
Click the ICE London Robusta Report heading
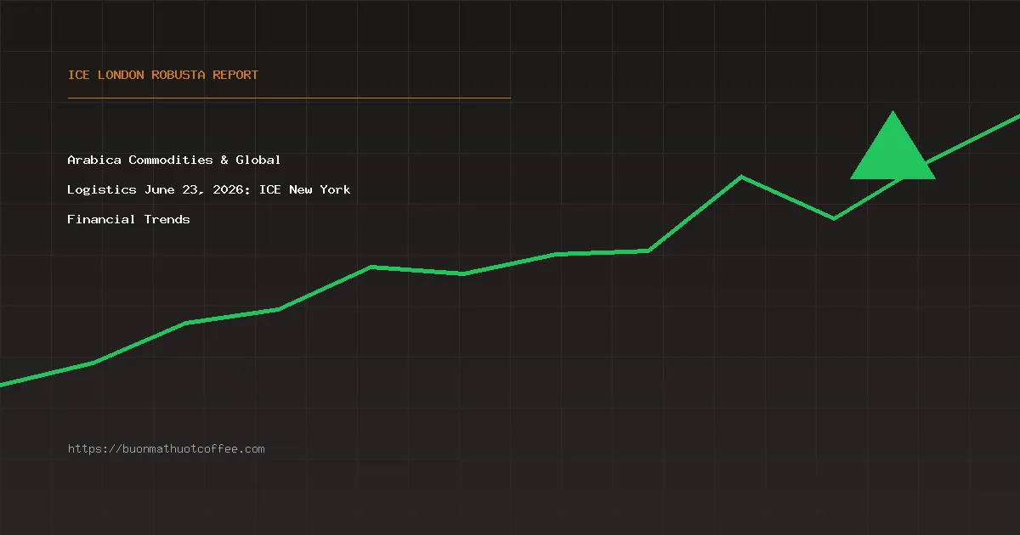click(x=163, y=75)
